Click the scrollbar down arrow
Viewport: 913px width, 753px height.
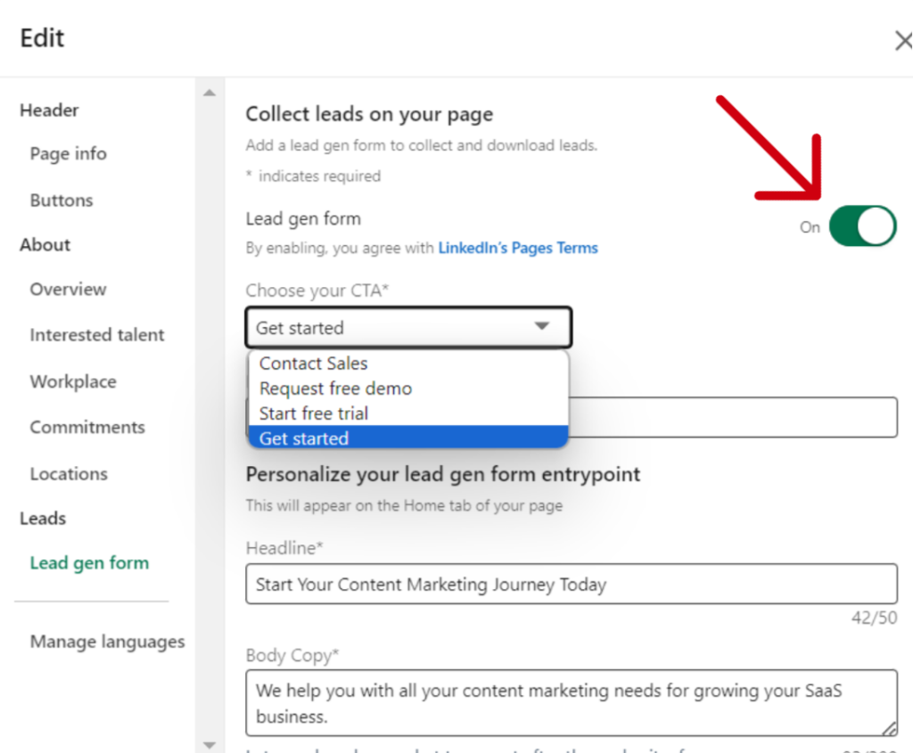pyautogui.click(x=210, y=744)
